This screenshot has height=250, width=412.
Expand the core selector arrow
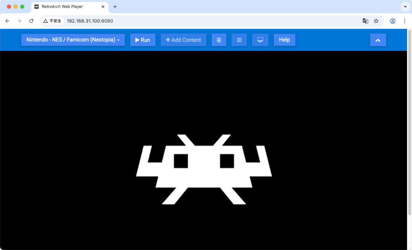tap(118, 40)
